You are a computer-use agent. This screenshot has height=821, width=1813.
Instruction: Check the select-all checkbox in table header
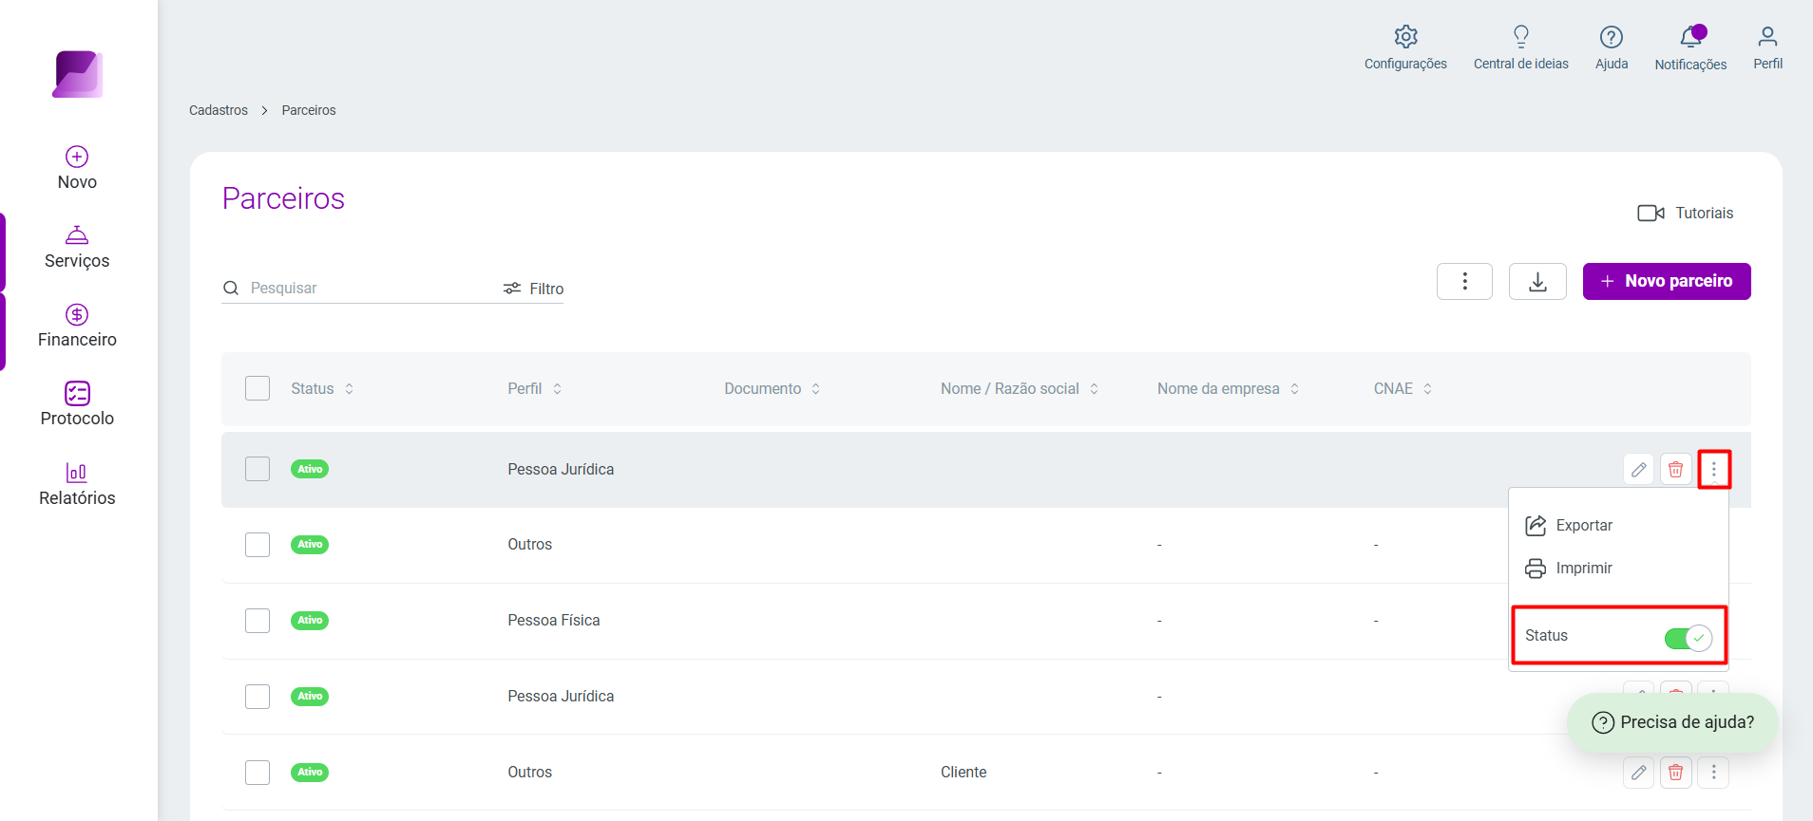coord(258,388)
